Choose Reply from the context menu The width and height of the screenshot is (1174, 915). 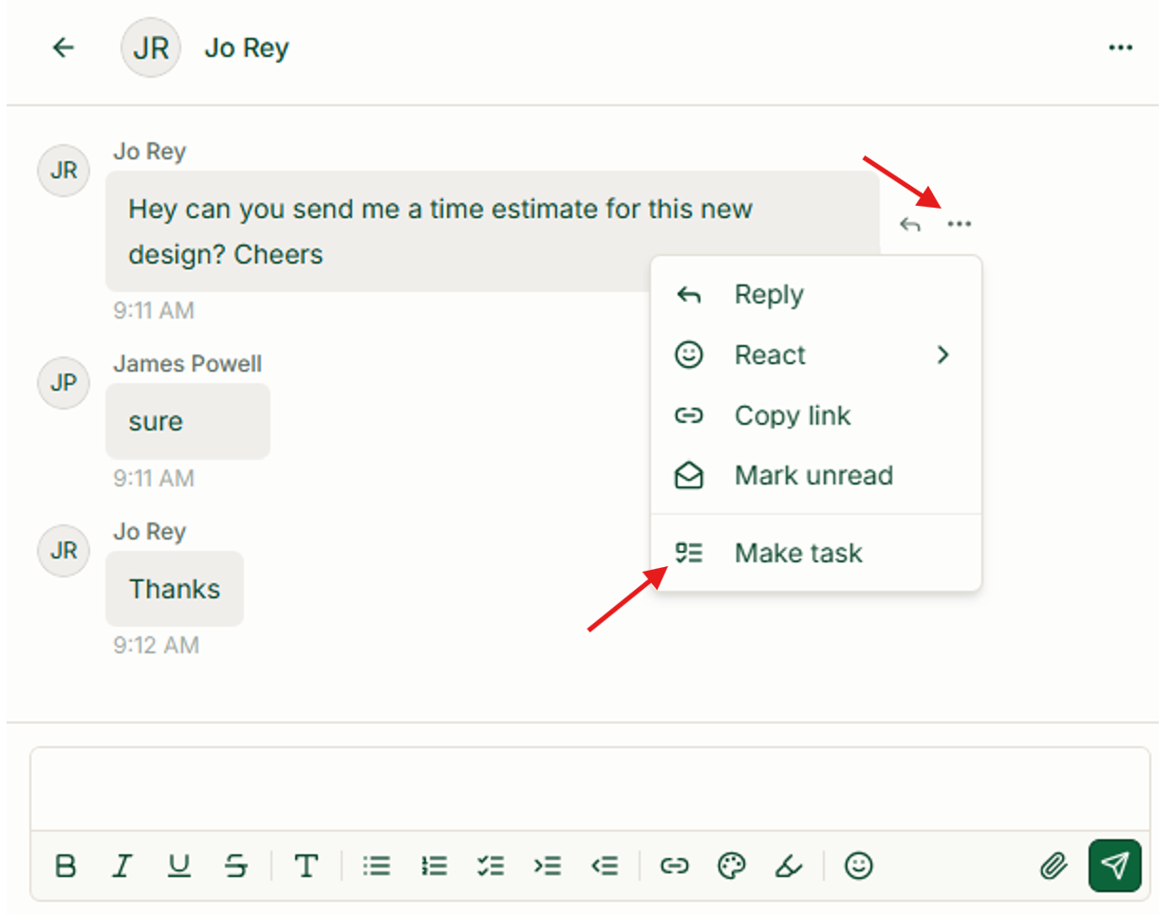(816, 295)
